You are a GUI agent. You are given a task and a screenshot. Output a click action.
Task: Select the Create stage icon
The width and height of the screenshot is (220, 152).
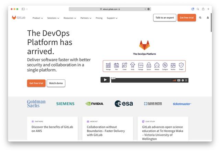pos(124,66)
